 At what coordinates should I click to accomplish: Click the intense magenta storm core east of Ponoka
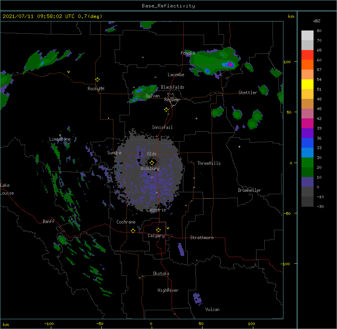[230, 64]
